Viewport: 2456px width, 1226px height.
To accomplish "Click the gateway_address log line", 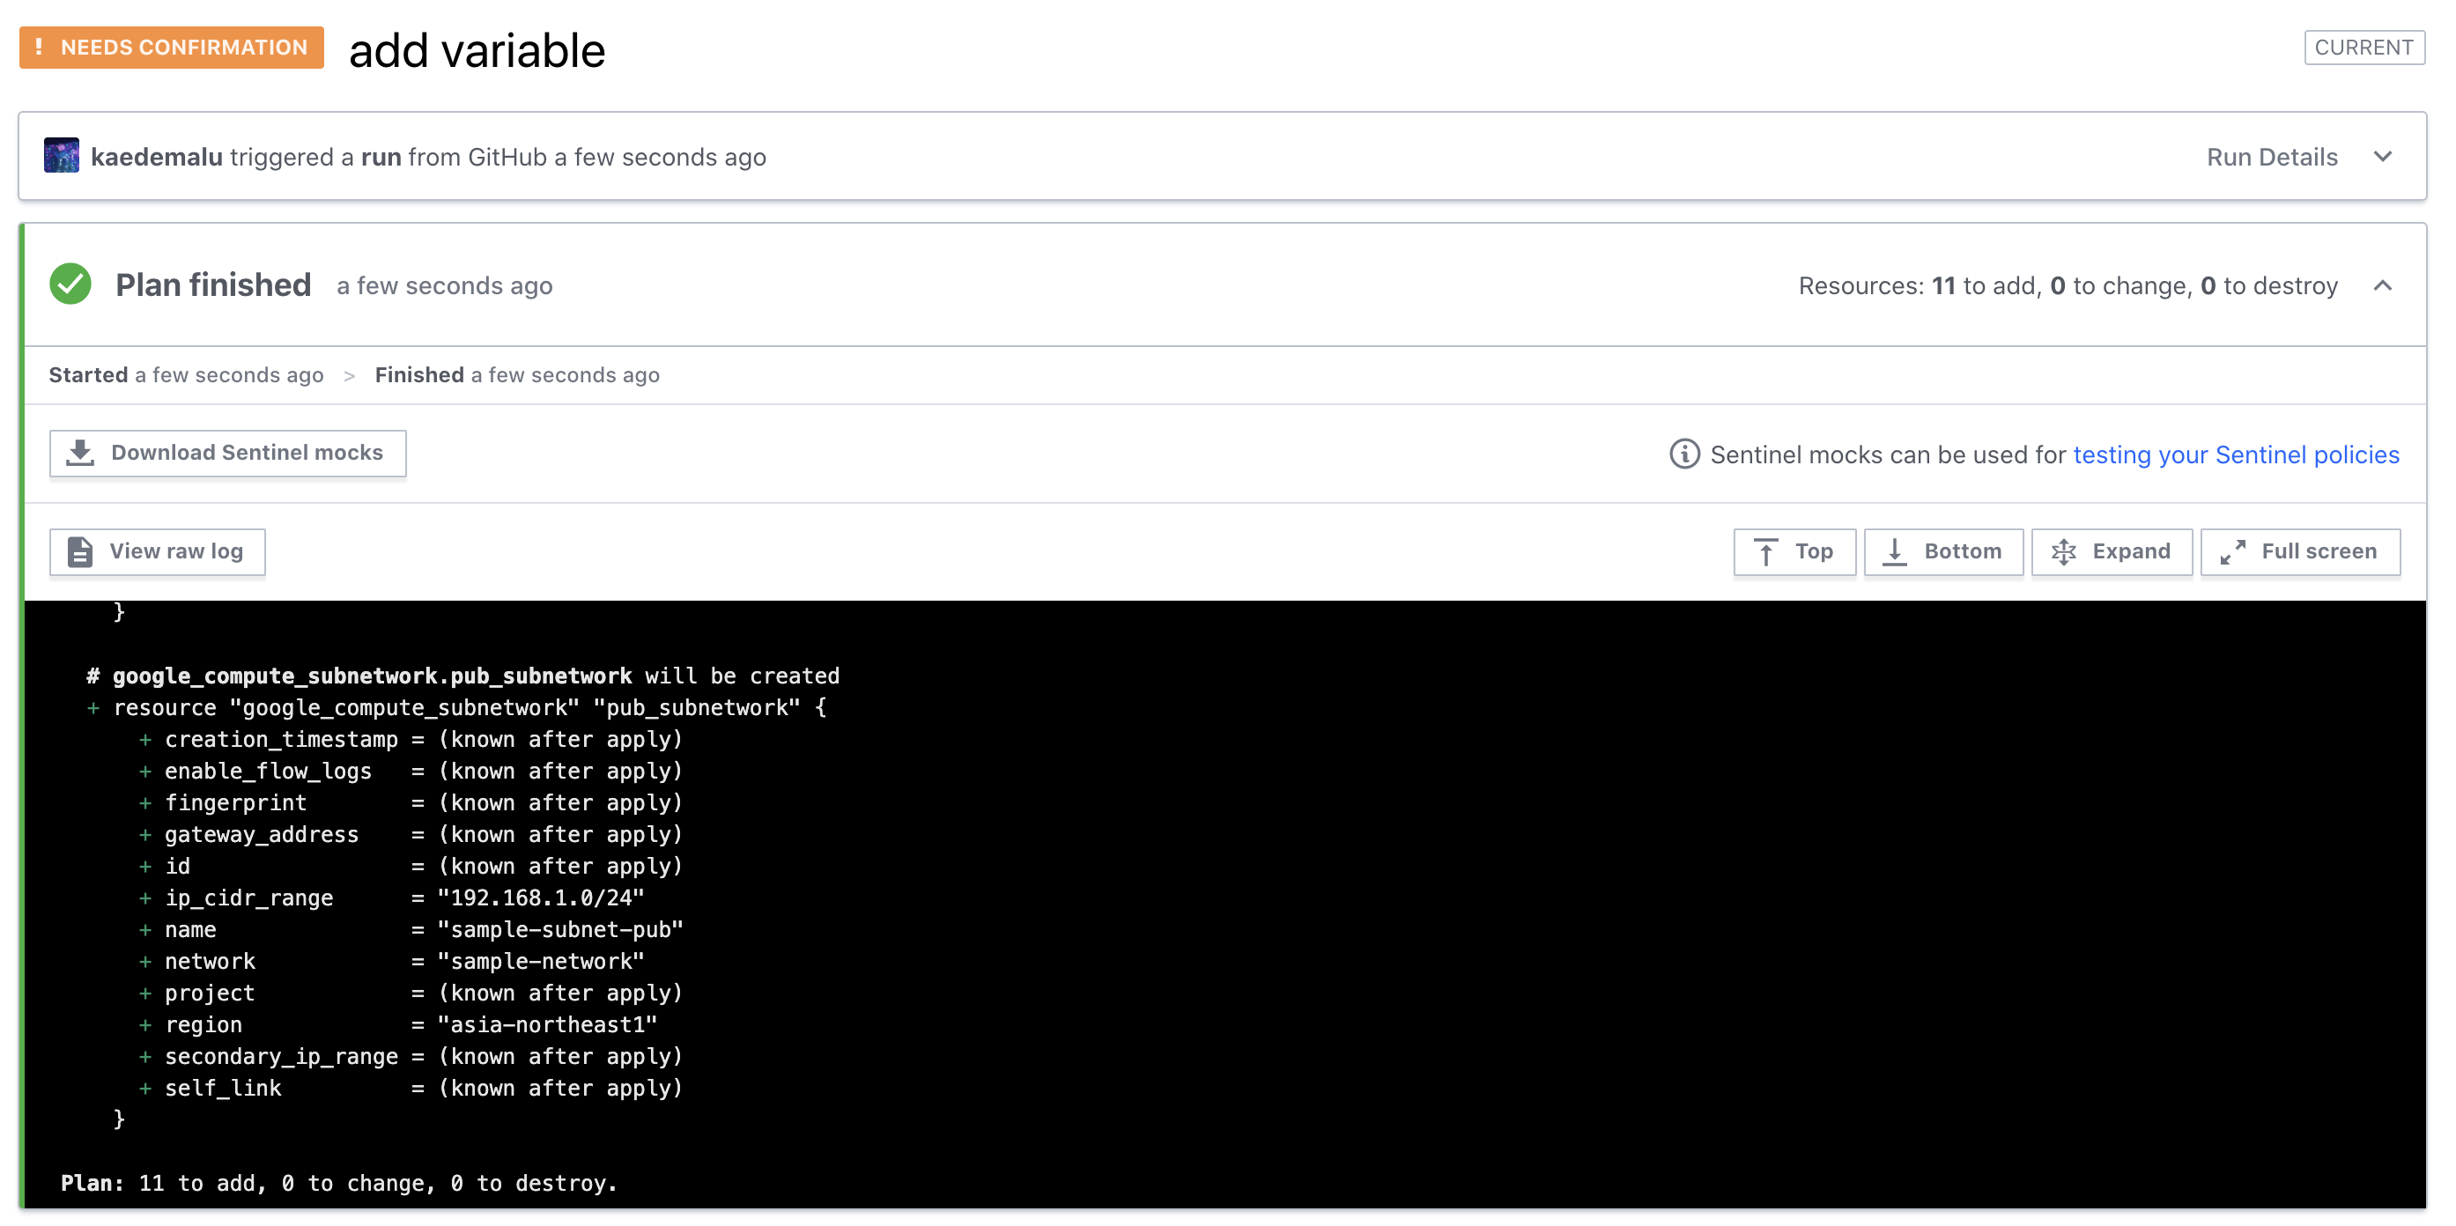I will 411,834.
